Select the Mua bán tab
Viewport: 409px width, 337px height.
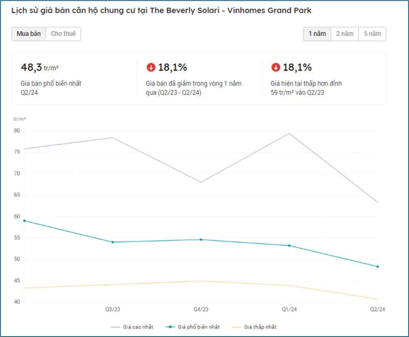point(29,34)
